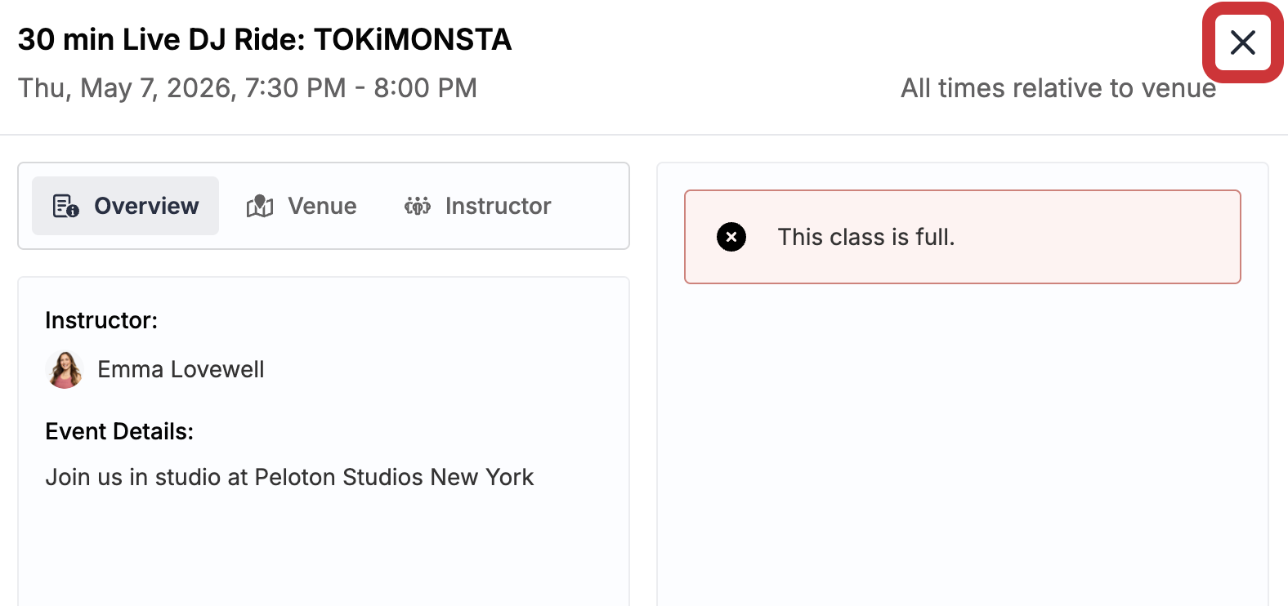Select the info icon beside Overview label
The height and width of the screenshot is (606, 1288).
[72, 212]
